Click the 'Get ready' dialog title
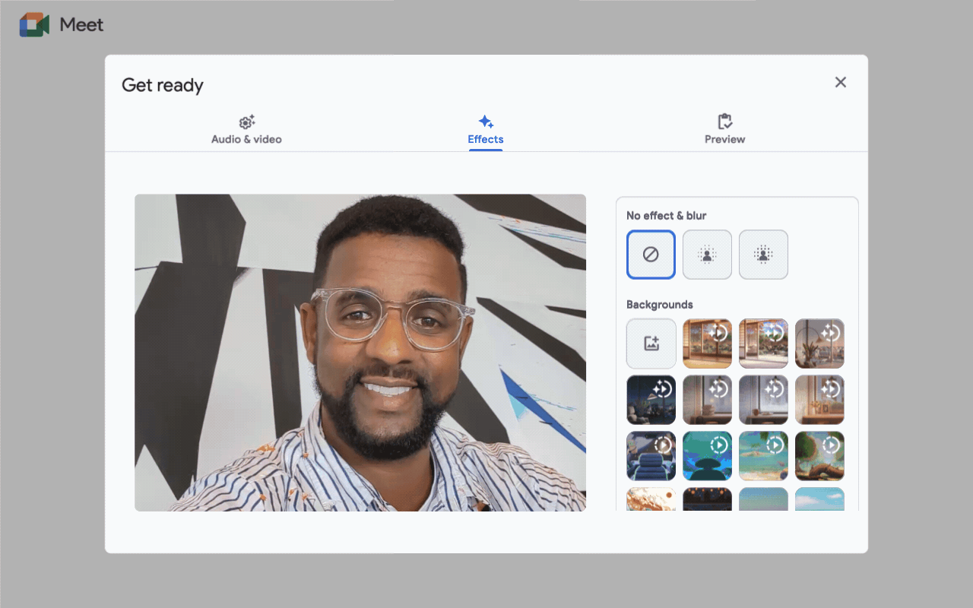The height and width of the screenshot is (608, 973). pos(163,85)
